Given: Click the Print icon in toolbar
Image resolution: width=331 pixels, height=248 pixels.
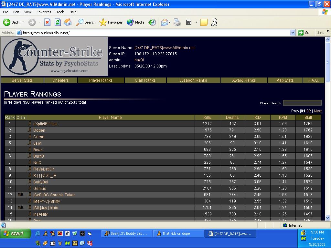Looking at the screenshot, I should [x=177, y=22].
